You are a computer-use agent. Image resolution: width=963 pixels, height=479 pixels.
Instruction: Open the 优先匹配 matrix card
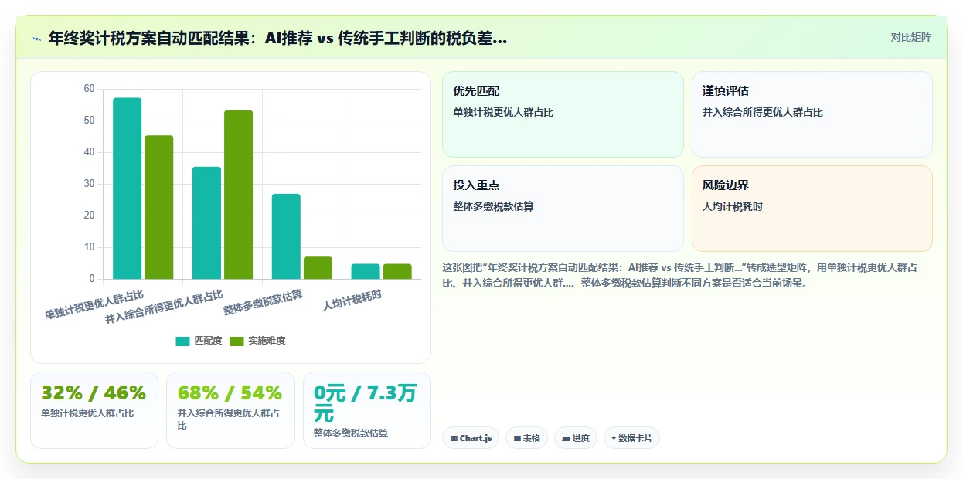click(x=563, y=114)
